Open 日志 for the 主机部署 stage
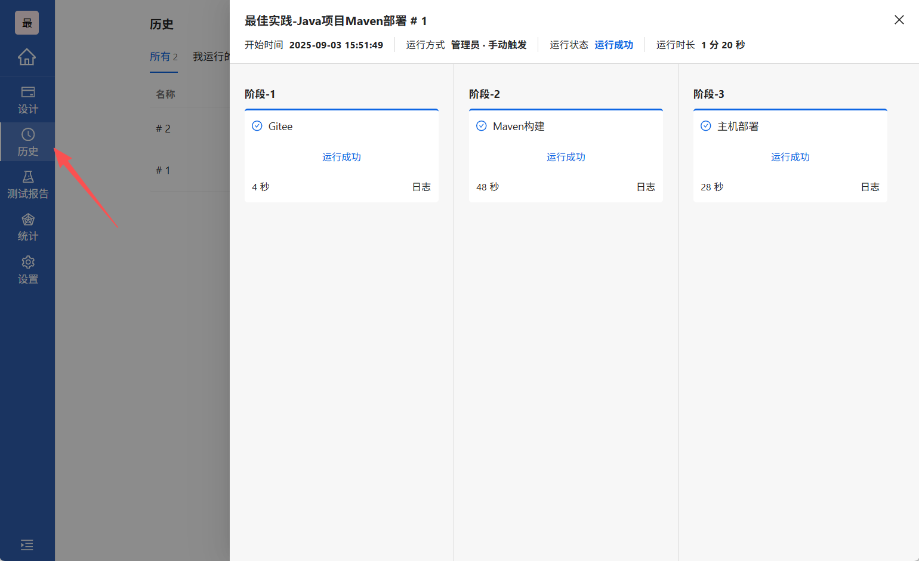 870,186
